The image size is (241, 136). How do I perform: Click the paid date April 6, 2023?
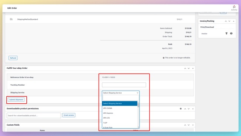click(x=167, y=48)
